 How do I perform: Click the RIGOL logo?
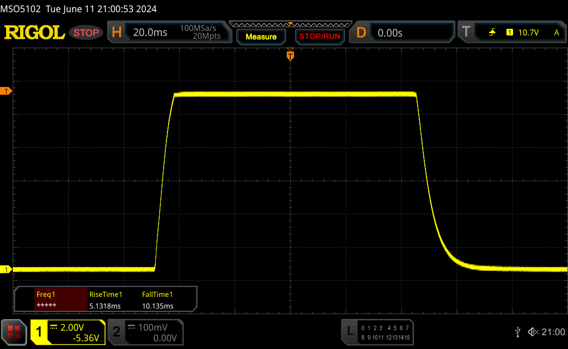coord(34,33)
